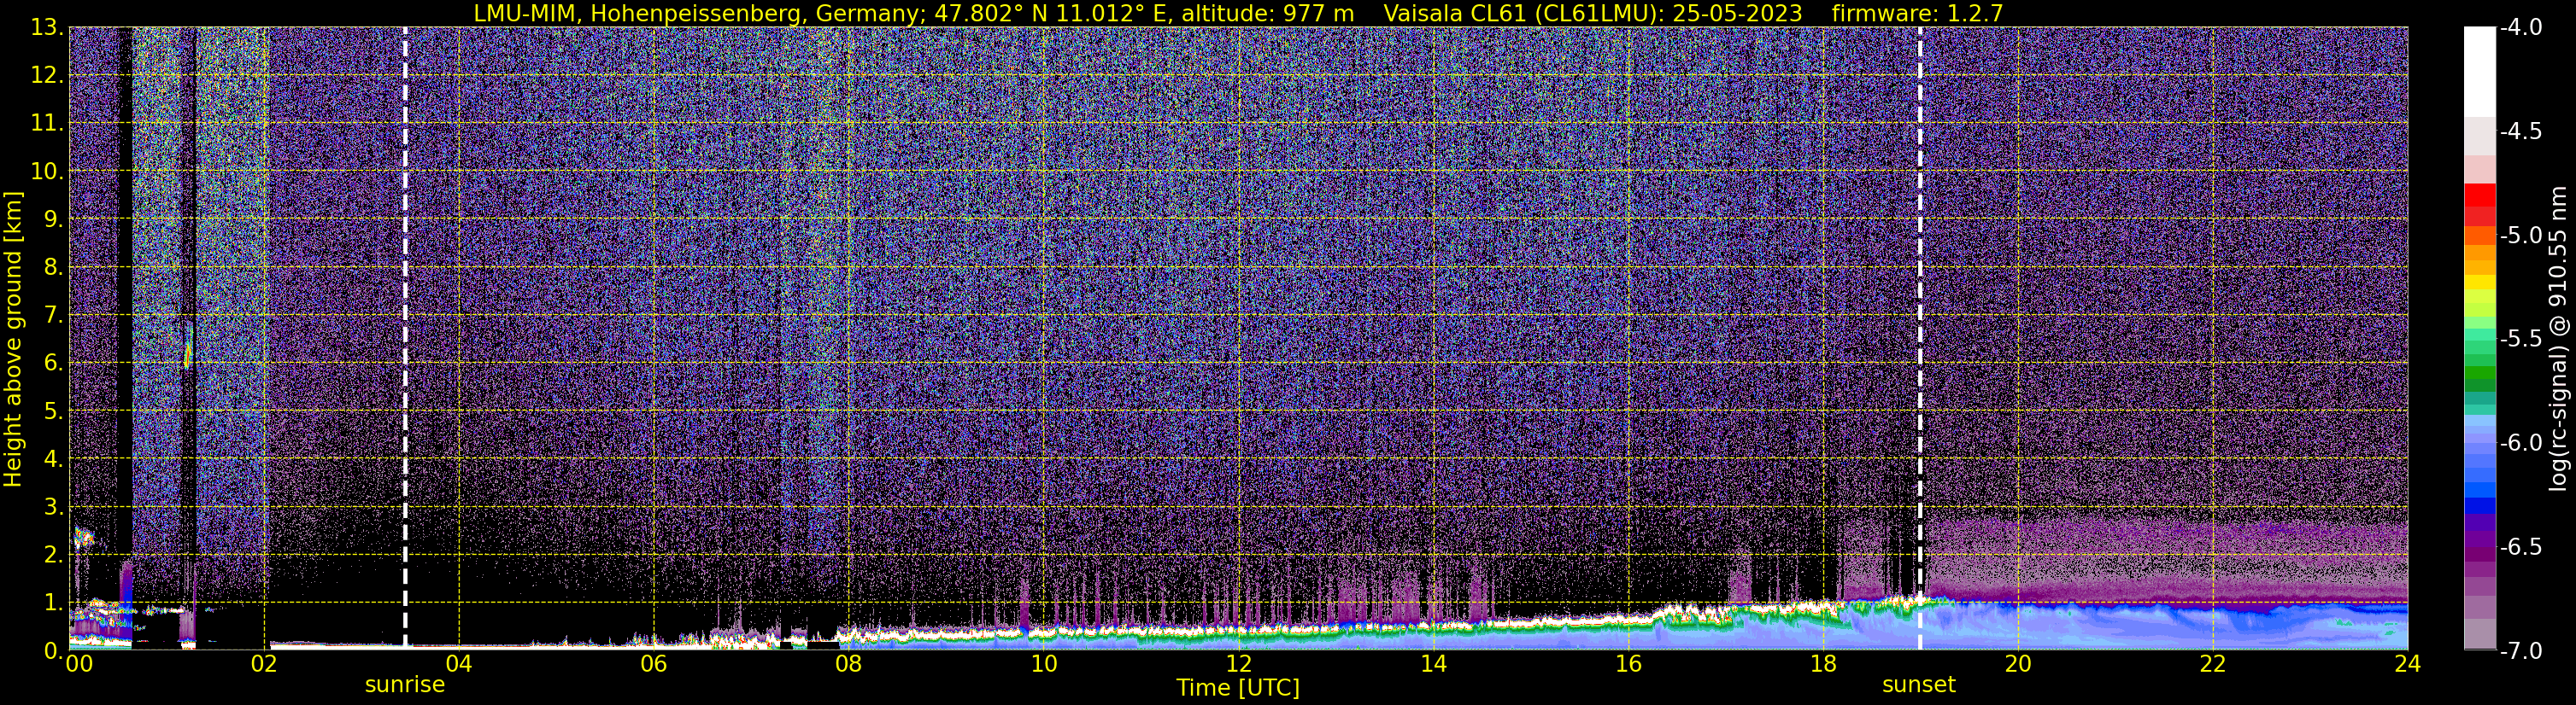2576x705 pixels.
Task: Click the '10.' tick on the height axis
Action: pyautogui.click(x=47, y=172)
